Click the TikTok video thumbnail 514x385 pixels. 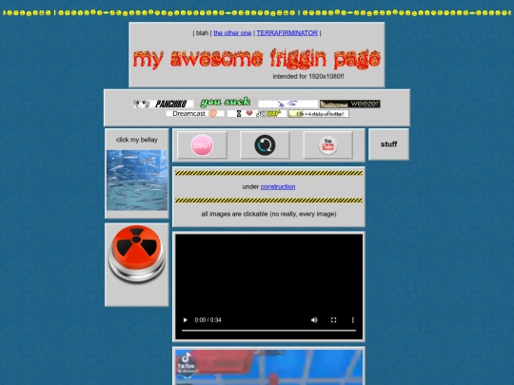268,367
